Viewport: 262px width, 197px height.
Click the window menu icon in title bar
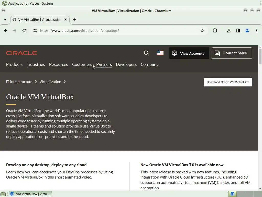3,11
